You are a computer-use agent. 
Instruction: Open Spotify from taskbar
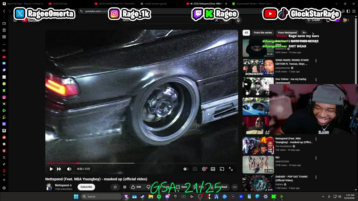point(159,197)
